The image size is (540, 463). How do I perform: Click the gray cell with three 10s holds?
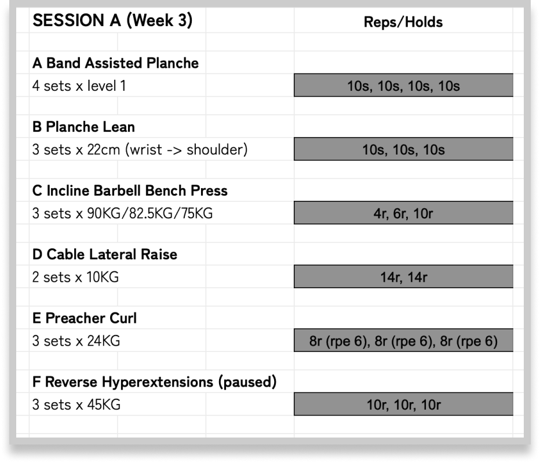[x=403, y=149]
